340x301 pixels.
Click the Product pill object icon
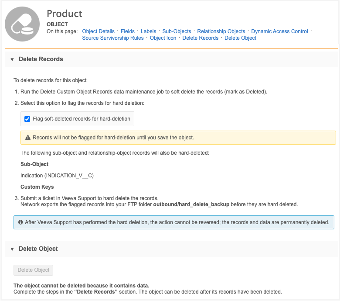click(22, 24)
